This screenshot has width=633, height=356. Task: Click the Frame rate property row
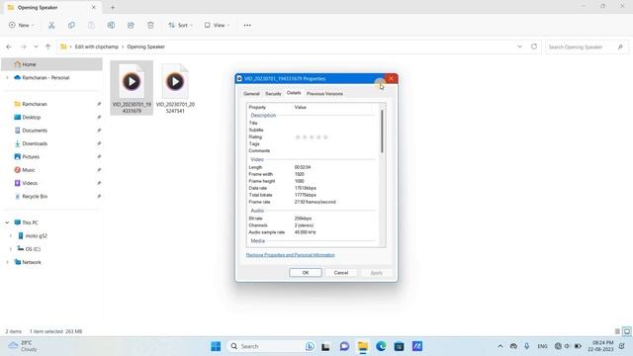(313, 202)
